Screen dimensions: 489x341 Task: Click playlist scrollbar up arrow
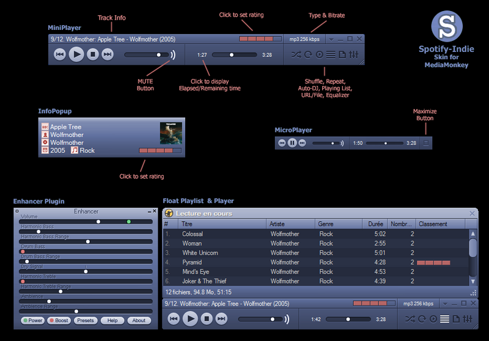[x=472, y=233]
